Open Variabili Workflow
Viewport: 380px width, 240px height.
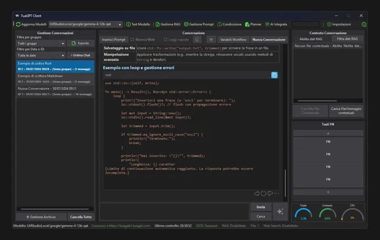(233, 39)
